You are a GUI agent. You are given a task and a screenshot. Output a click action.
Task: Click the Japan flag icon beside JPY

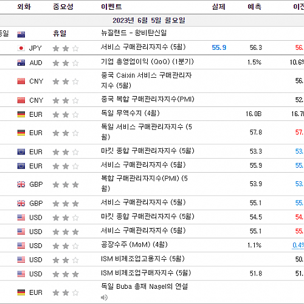pyautogui.click(x=21, y=48)
